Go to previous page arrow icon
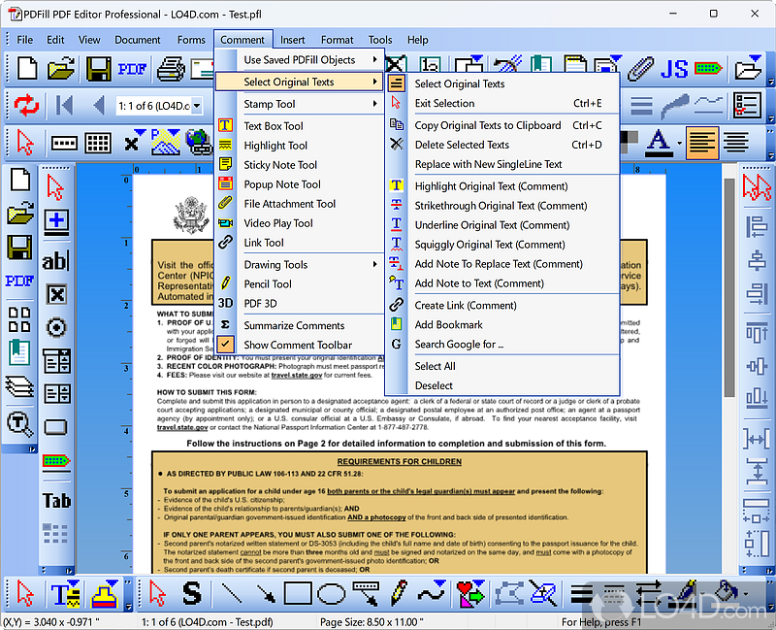Screen dimensions: 776x630 pyautogui.click(x=99, y=105)
